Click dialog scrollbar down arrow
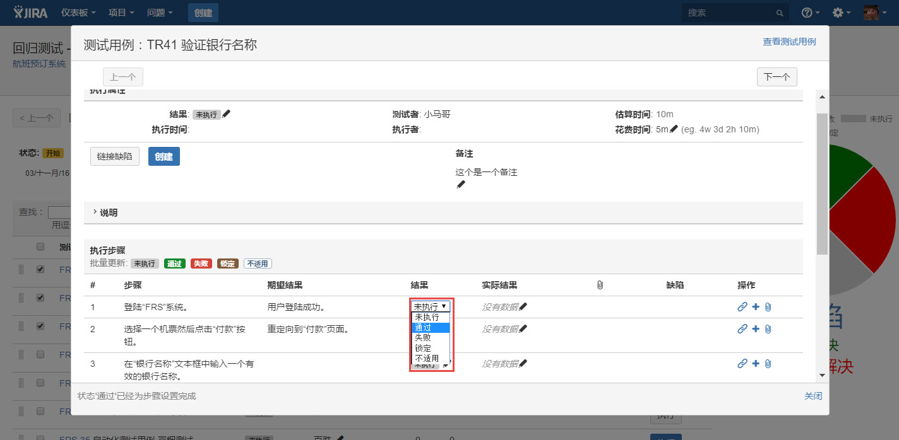899x440 pixels. click(822, 374)
